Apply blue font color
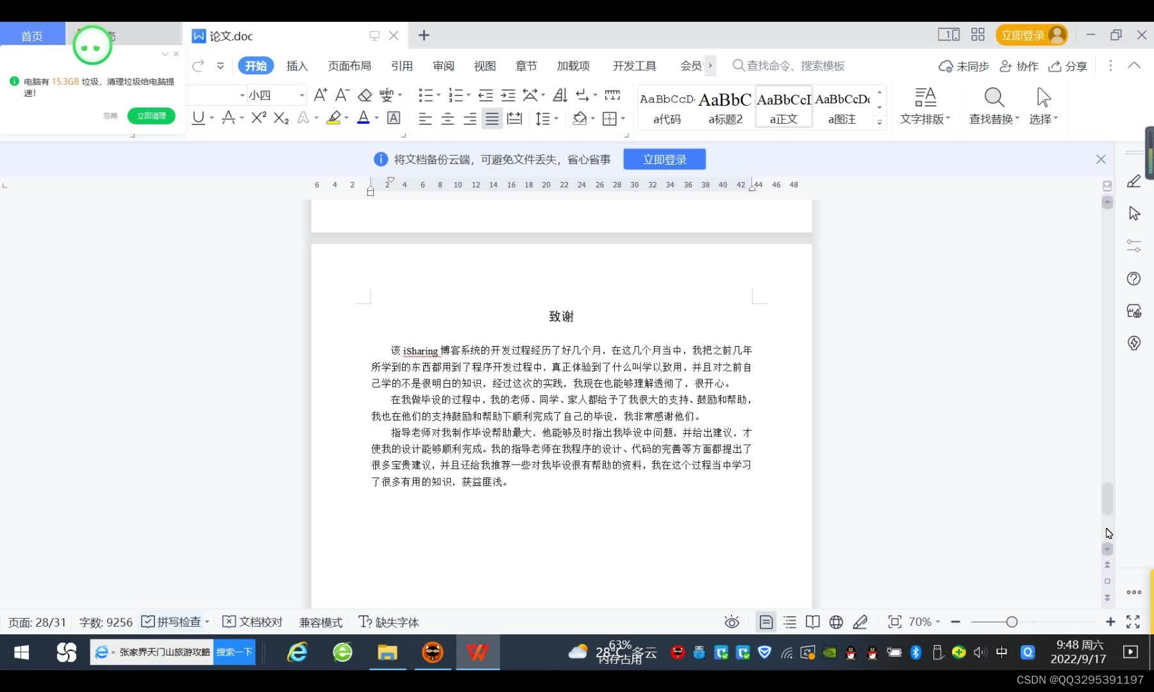 363,118
